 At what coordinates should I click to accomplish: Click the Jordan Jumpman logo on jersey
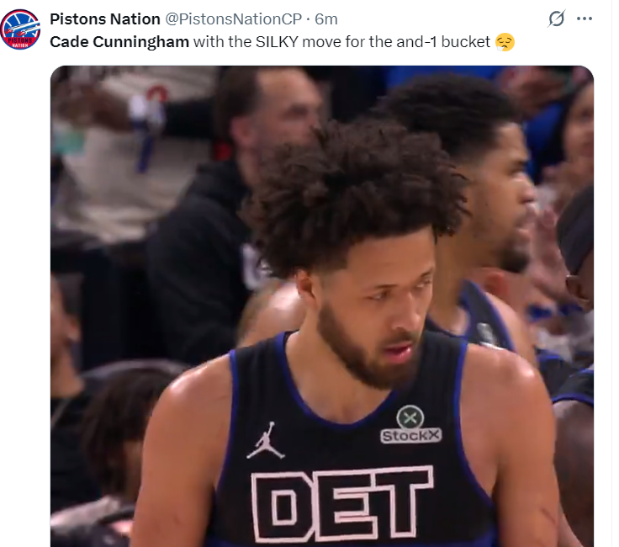266,441
